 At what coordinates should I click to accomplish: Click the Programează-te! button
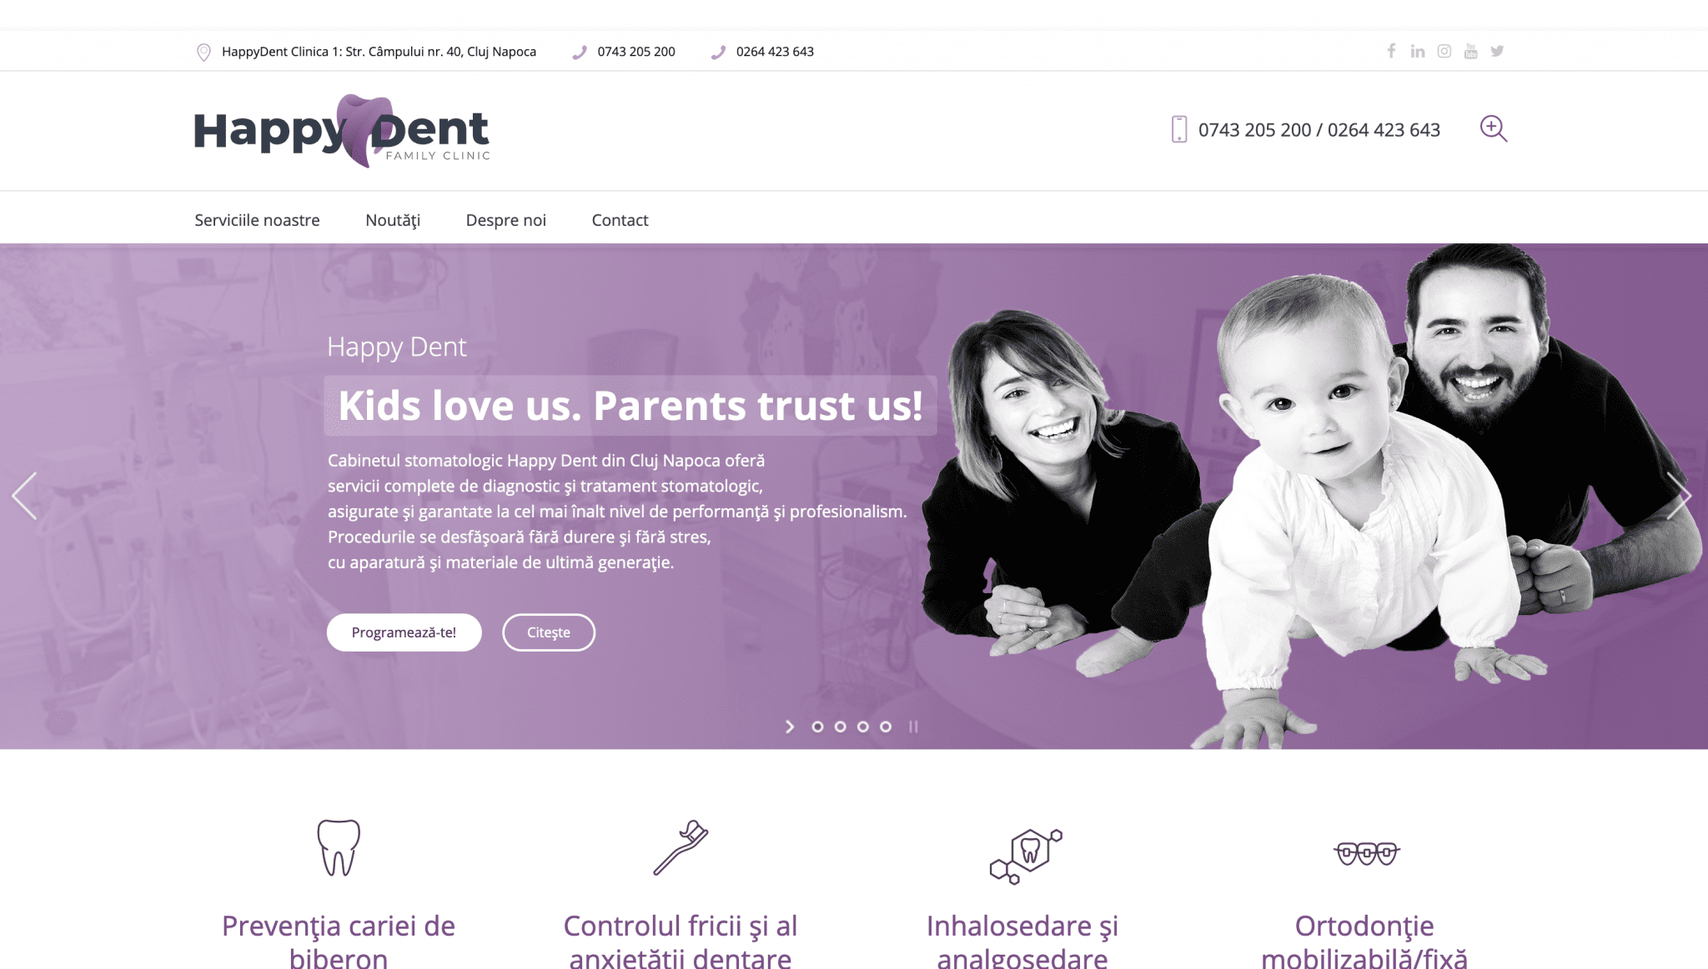pyautogui.click(x=404, y=632)
